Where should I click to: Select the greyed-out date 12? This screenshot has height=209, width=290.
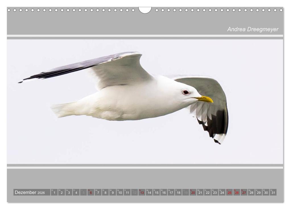point(134,193)
